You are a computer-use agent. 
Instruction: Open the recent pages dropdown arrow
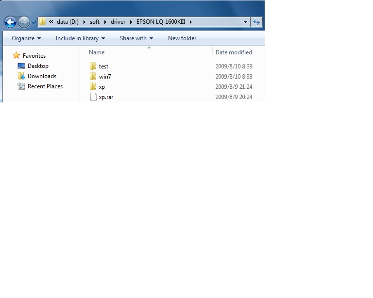point(34,22)
